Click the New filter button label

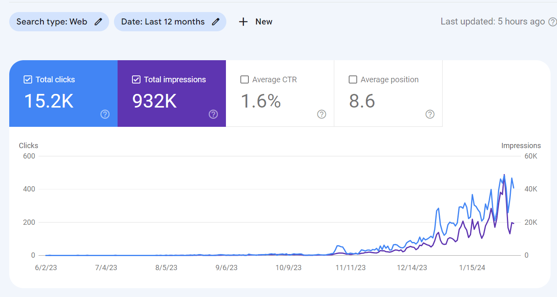[x=264, y=22]
